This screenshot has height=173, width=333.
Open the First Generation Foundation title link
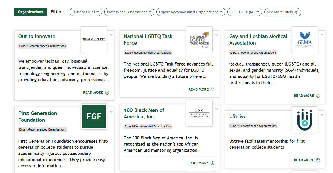38,117
